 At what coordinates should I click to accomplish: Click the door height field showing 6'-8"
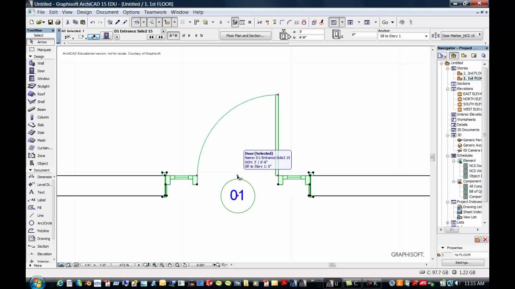pos(311,37)
